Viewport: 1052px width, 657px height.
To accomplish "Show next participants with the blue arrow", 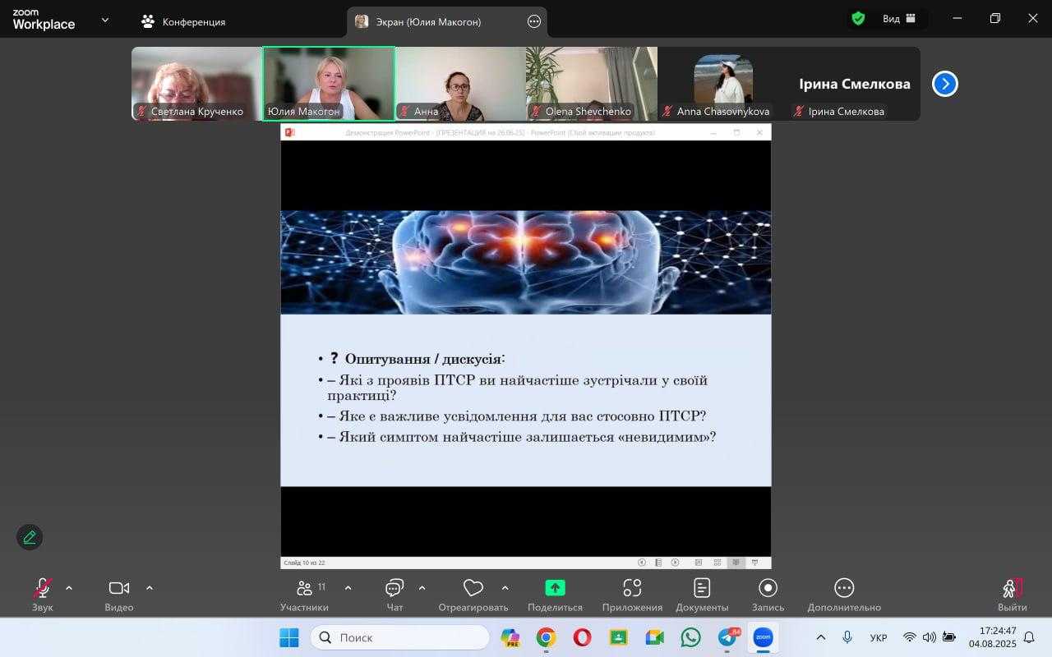I will 944,84.
